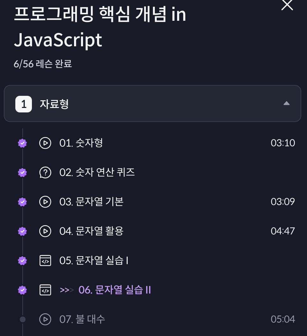This screenshot has height=336, width=307.
Task: Click the play icon for 01. 숫자형
Action: [45, 143]
